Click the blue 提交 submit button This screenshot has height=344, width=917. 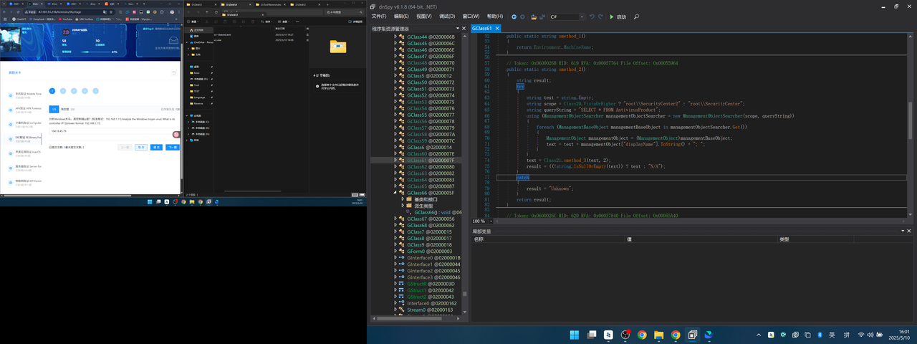[x=157, y=147]
